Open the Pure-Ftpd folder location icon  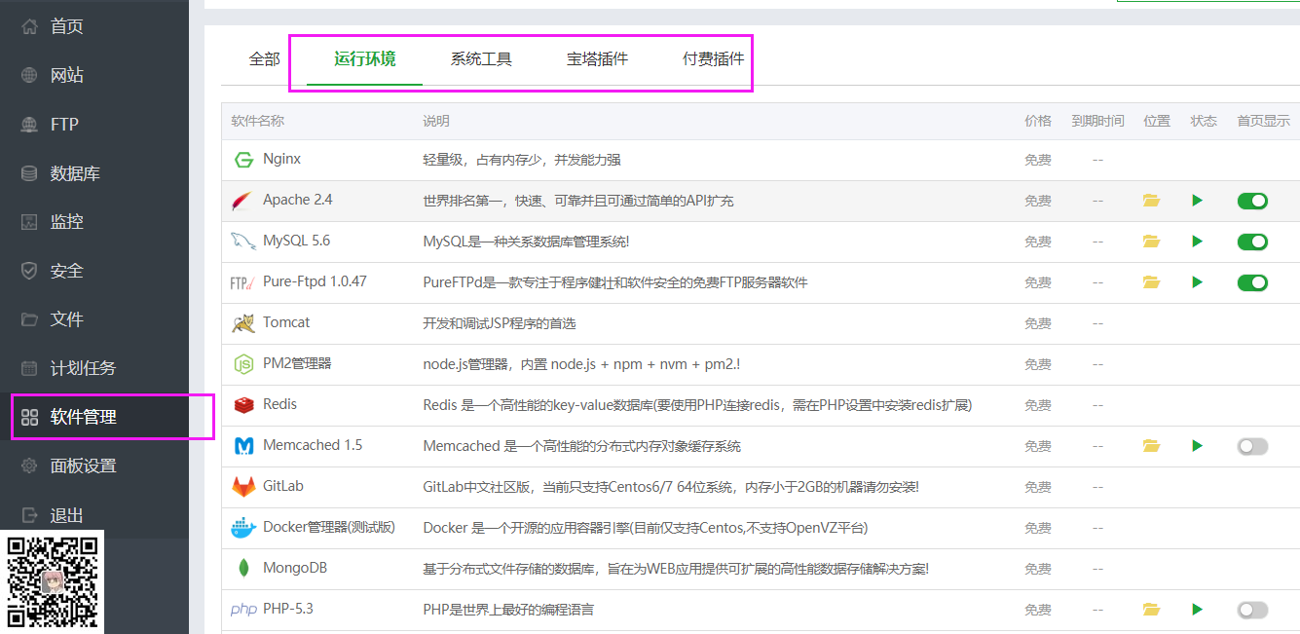point(1151,282)
